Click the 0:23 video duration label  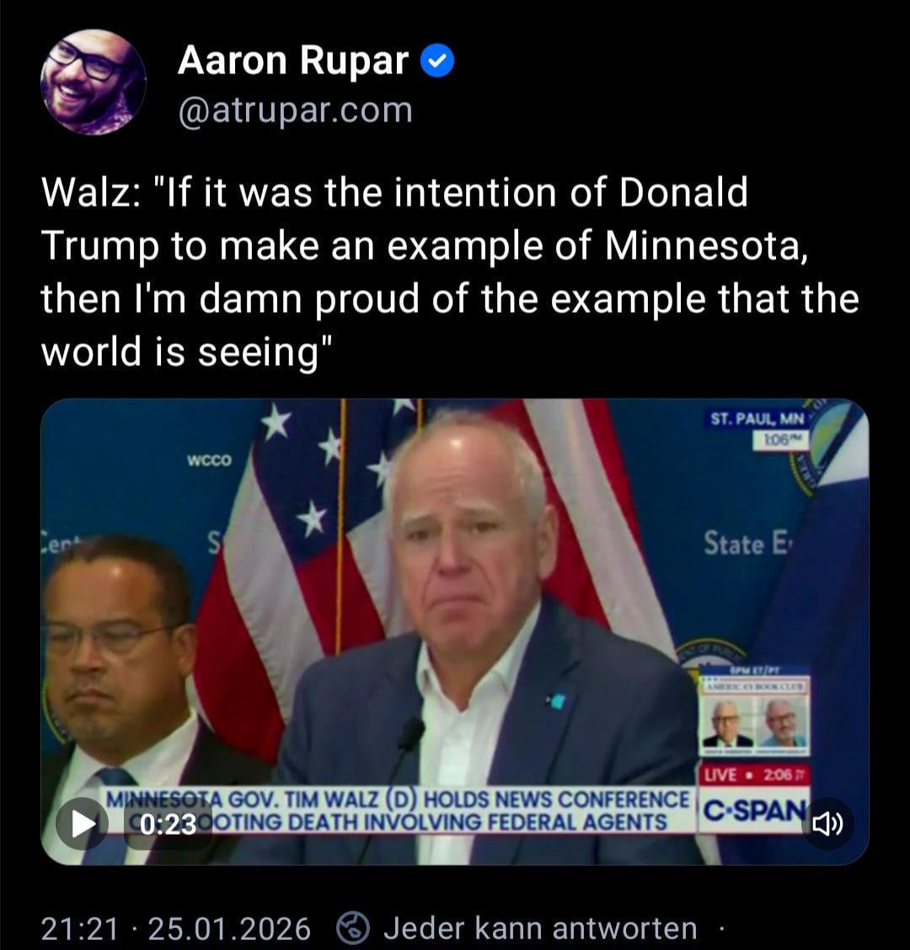(x=168, y=824)
